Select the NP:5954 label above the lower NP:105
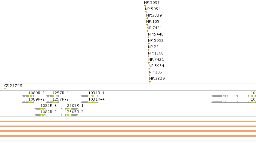Screen dimensions: 256x143 (156, 66)
